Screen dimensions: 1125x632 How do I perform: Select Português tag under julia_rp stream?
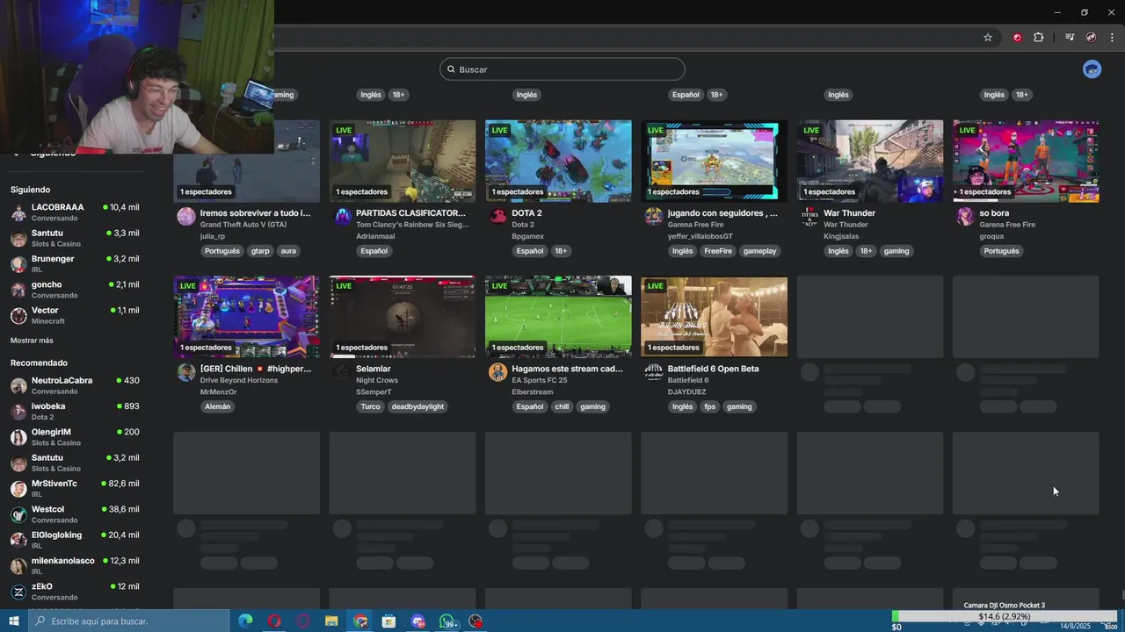pyautogui.click(x=222, y=251)
